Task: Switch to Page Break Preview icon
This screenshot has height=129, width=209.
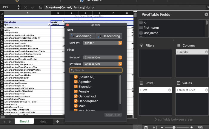Action: point(155,127)
